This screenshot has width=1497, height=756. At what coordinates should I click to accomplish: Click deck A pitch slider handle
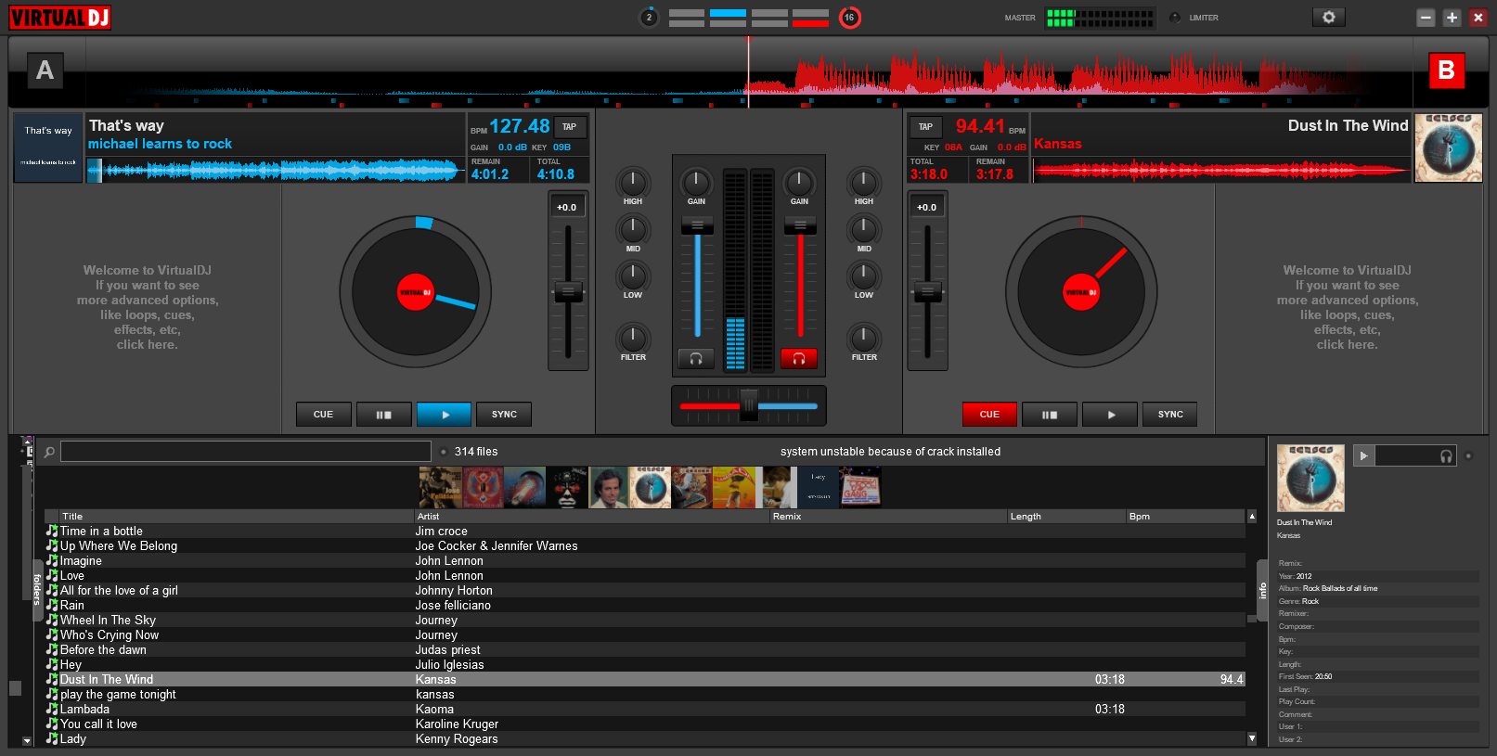click(x=568, y=292)
